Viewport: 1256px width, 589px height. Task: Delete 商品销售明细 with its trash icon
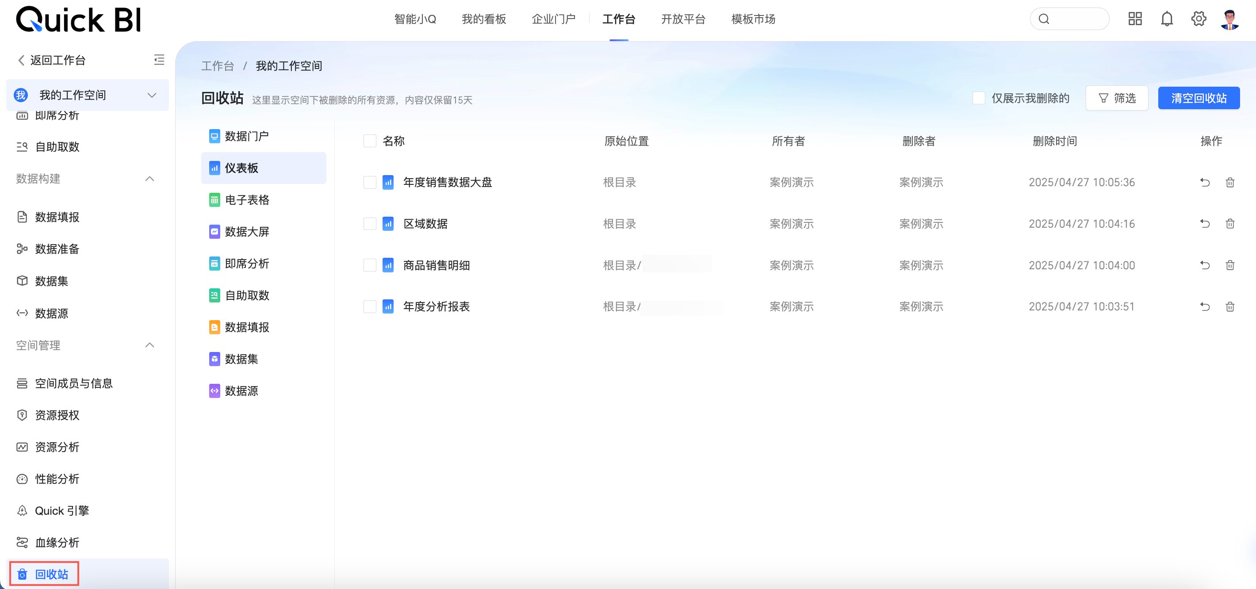tap(1230, 265)
